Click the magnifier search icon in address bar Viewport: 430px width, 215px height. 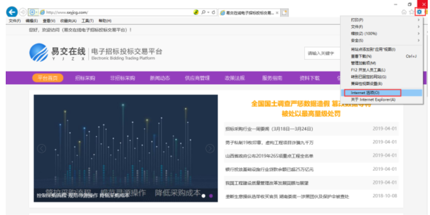tap(203, 12)
